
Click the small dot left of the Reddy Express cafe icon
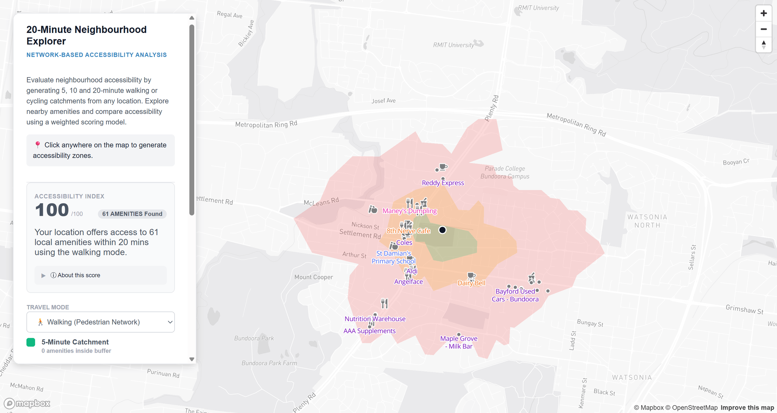point(437,170)
